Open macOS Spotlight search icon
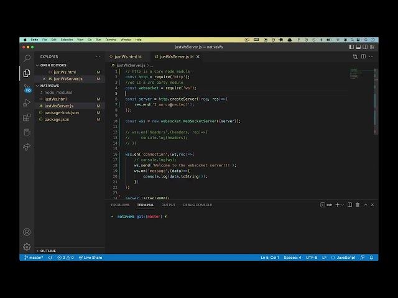Viewport: 398px width, 298px height. pyautogui.click(x=353, y=40)
